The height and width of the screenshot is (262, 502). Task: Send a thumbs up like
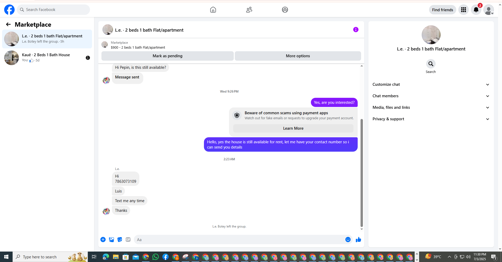(358, 240)
